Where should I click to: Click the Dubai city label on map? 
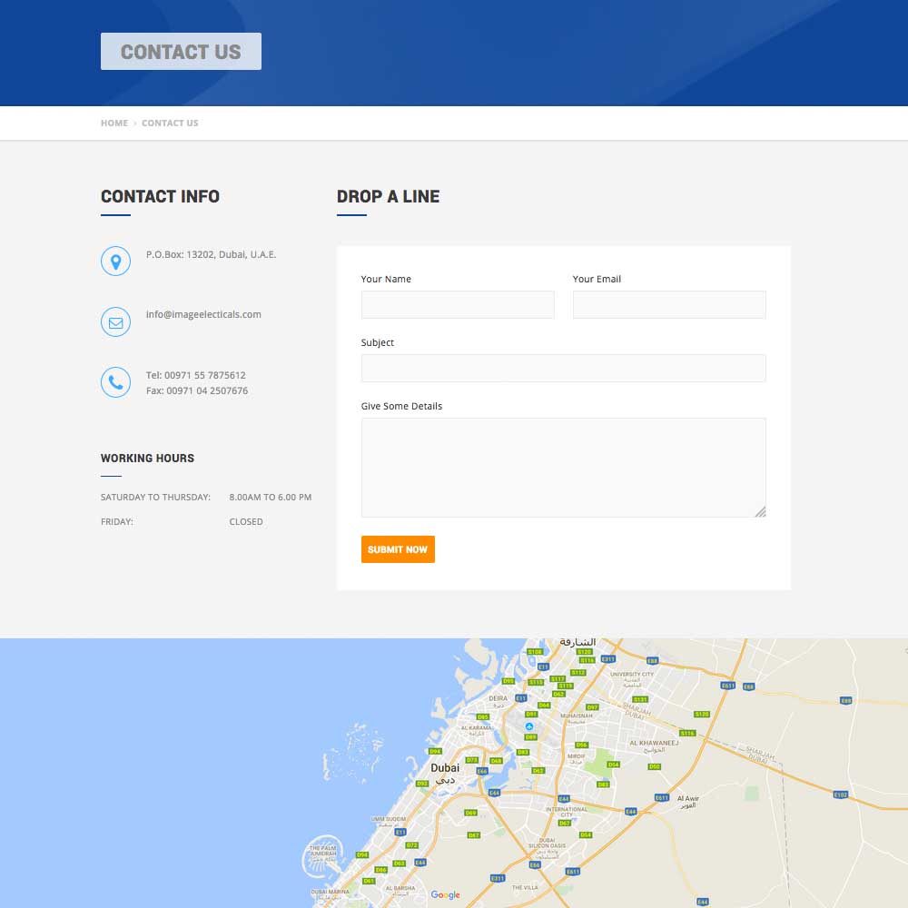click(x=445, y=768)
